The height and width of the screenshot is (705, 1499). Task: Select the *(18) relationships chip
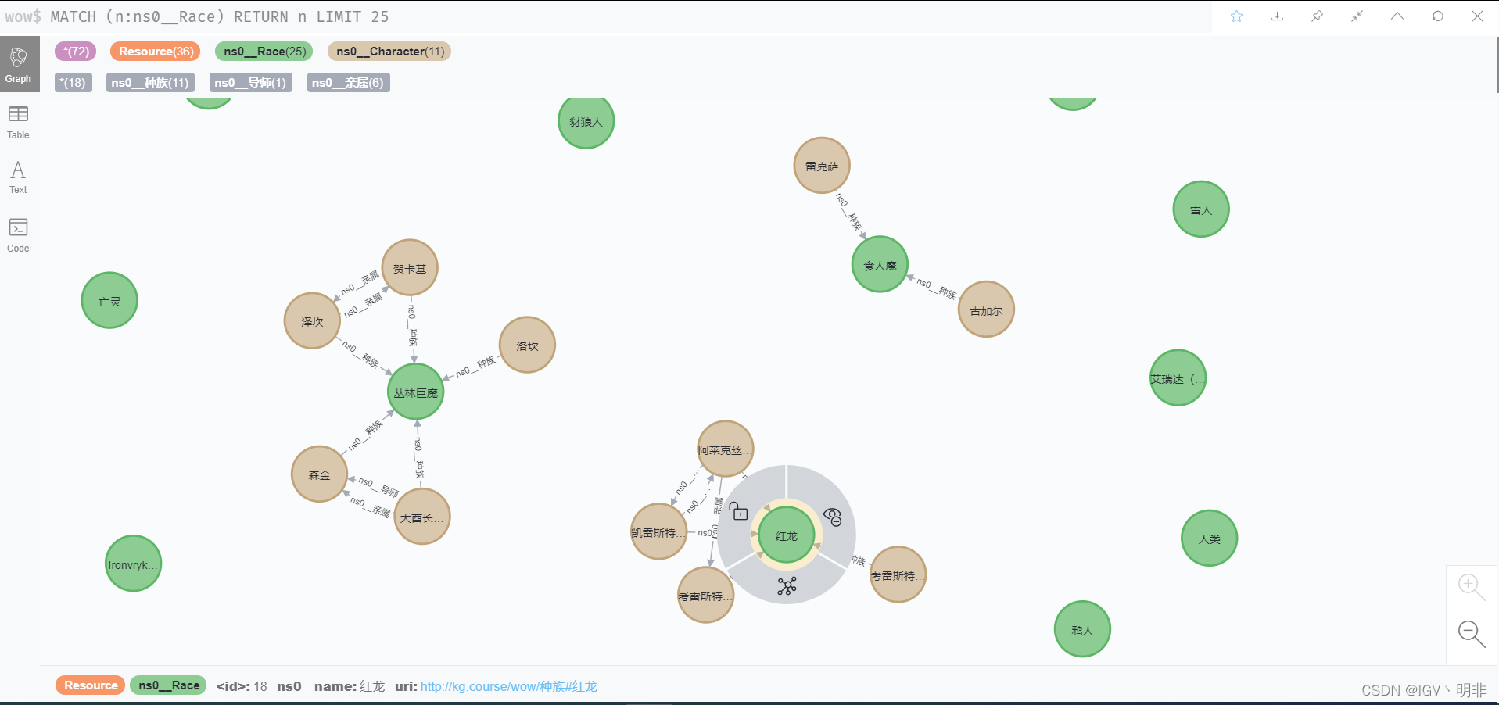point(74,83)
